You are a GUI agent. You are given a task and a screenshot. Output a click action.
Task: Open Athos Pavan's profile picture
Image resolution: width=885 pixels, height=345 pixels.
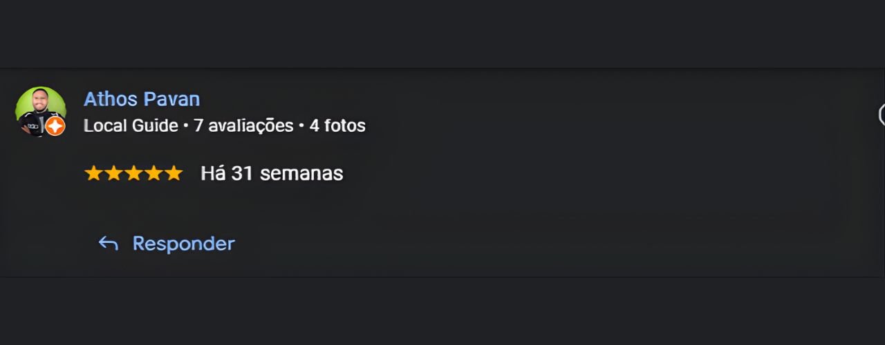pos(39,110)
